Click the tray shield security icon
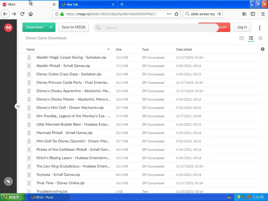Image resolution: width=268 pixels, height=201 pixels. click(239, 197)
